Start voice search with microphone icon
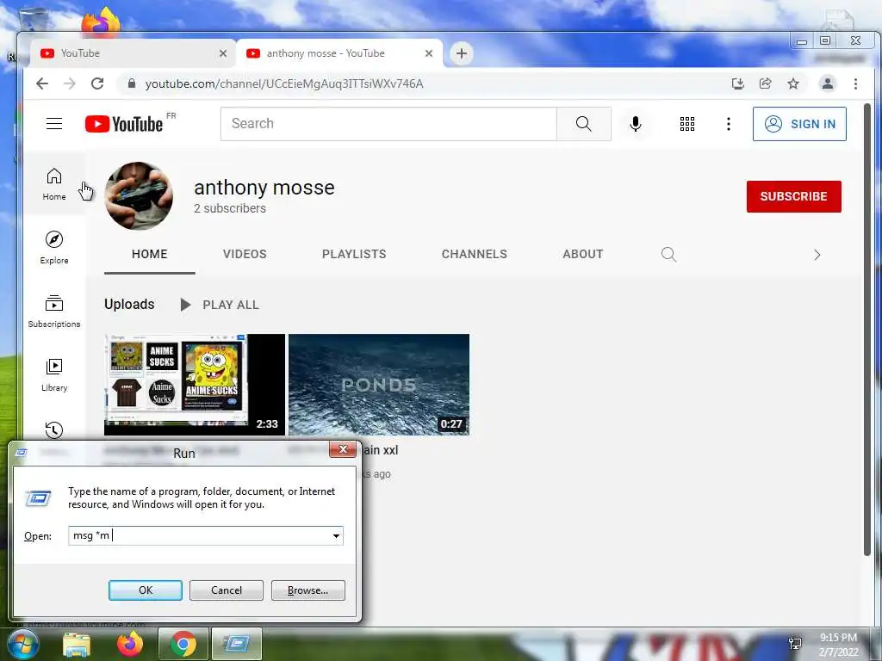 [636, 124]
